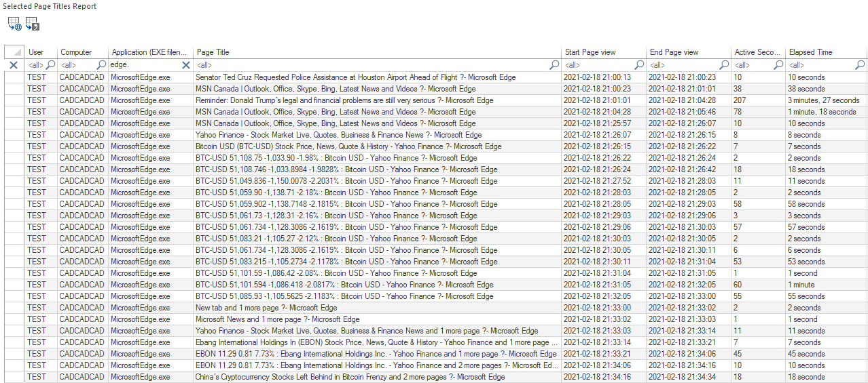Clear the 'edge.' application filter
The width and height of the screenshot is (868, 383).
point(186,65)
